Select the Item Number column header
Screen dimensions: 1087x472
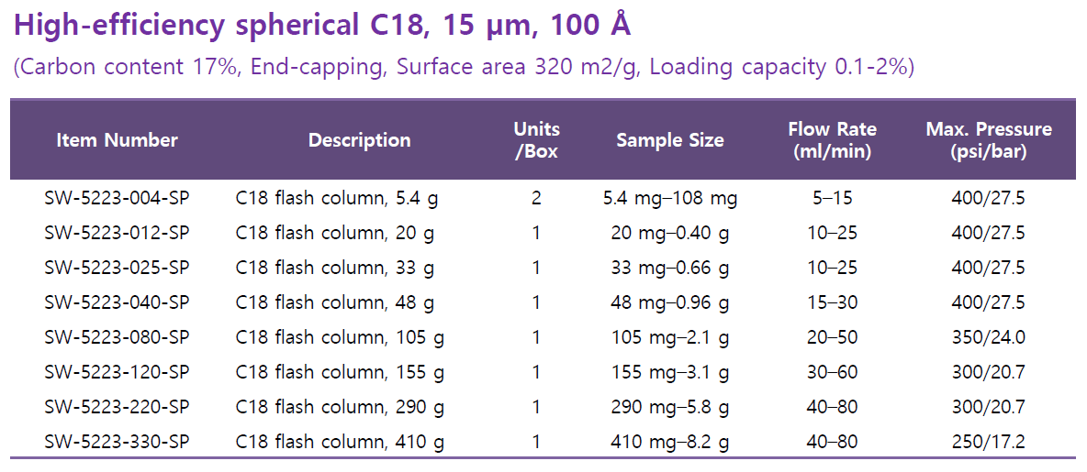pyautogui.click(x=117, y=140)
